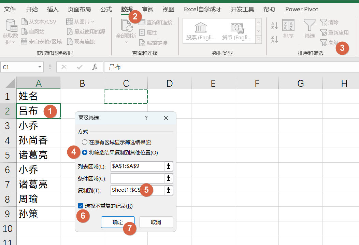Image resolution: width=359 pixels, height=245 pixels.
Task: Open the Power Pivot tab
Action: coord(301,9)
